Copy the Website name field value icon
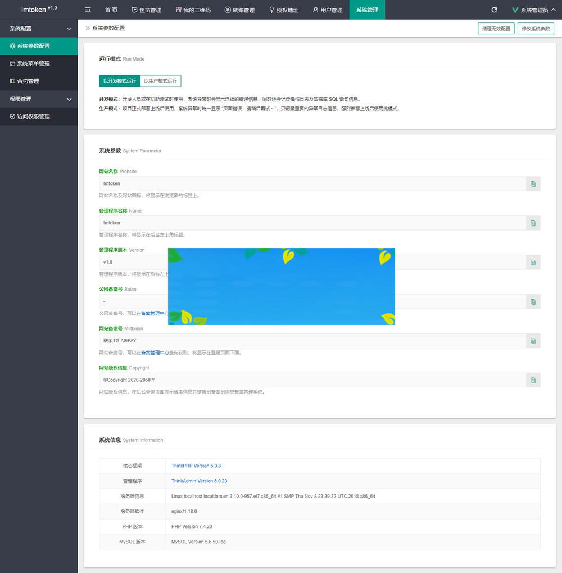Image resolution: width=562 pixels, height=573 pixels. 533,184
